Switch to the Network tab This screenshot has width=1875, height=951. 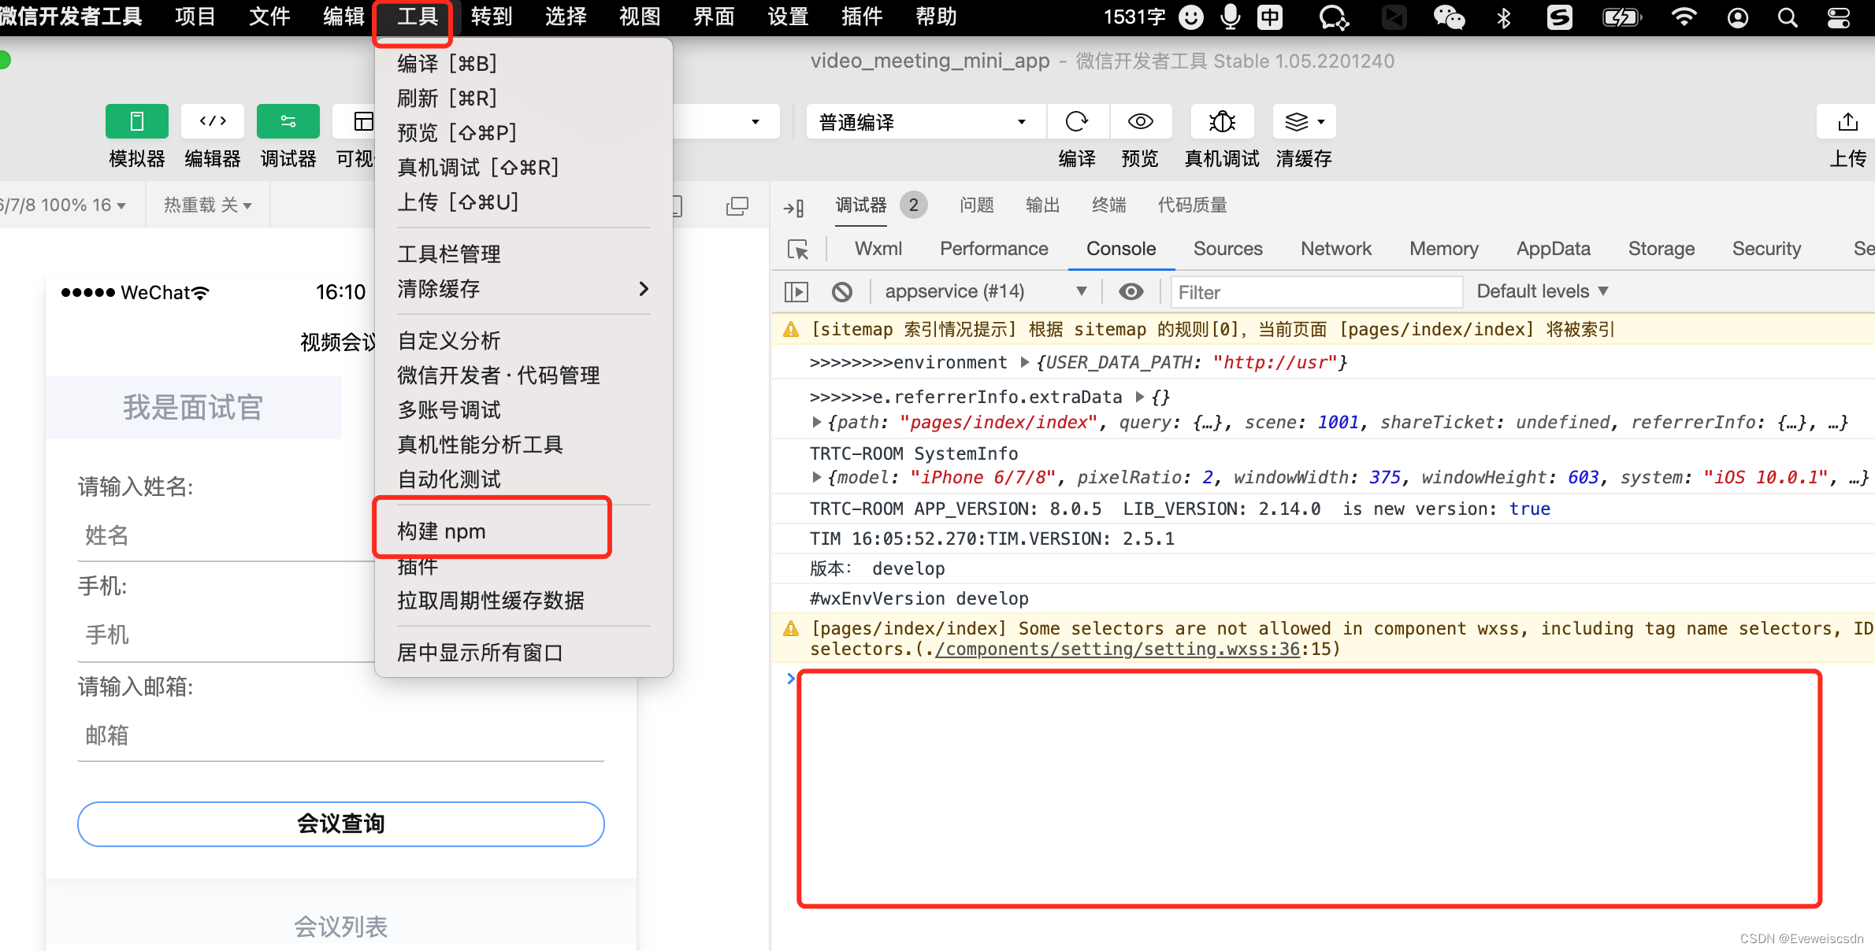coord(1335,249)
